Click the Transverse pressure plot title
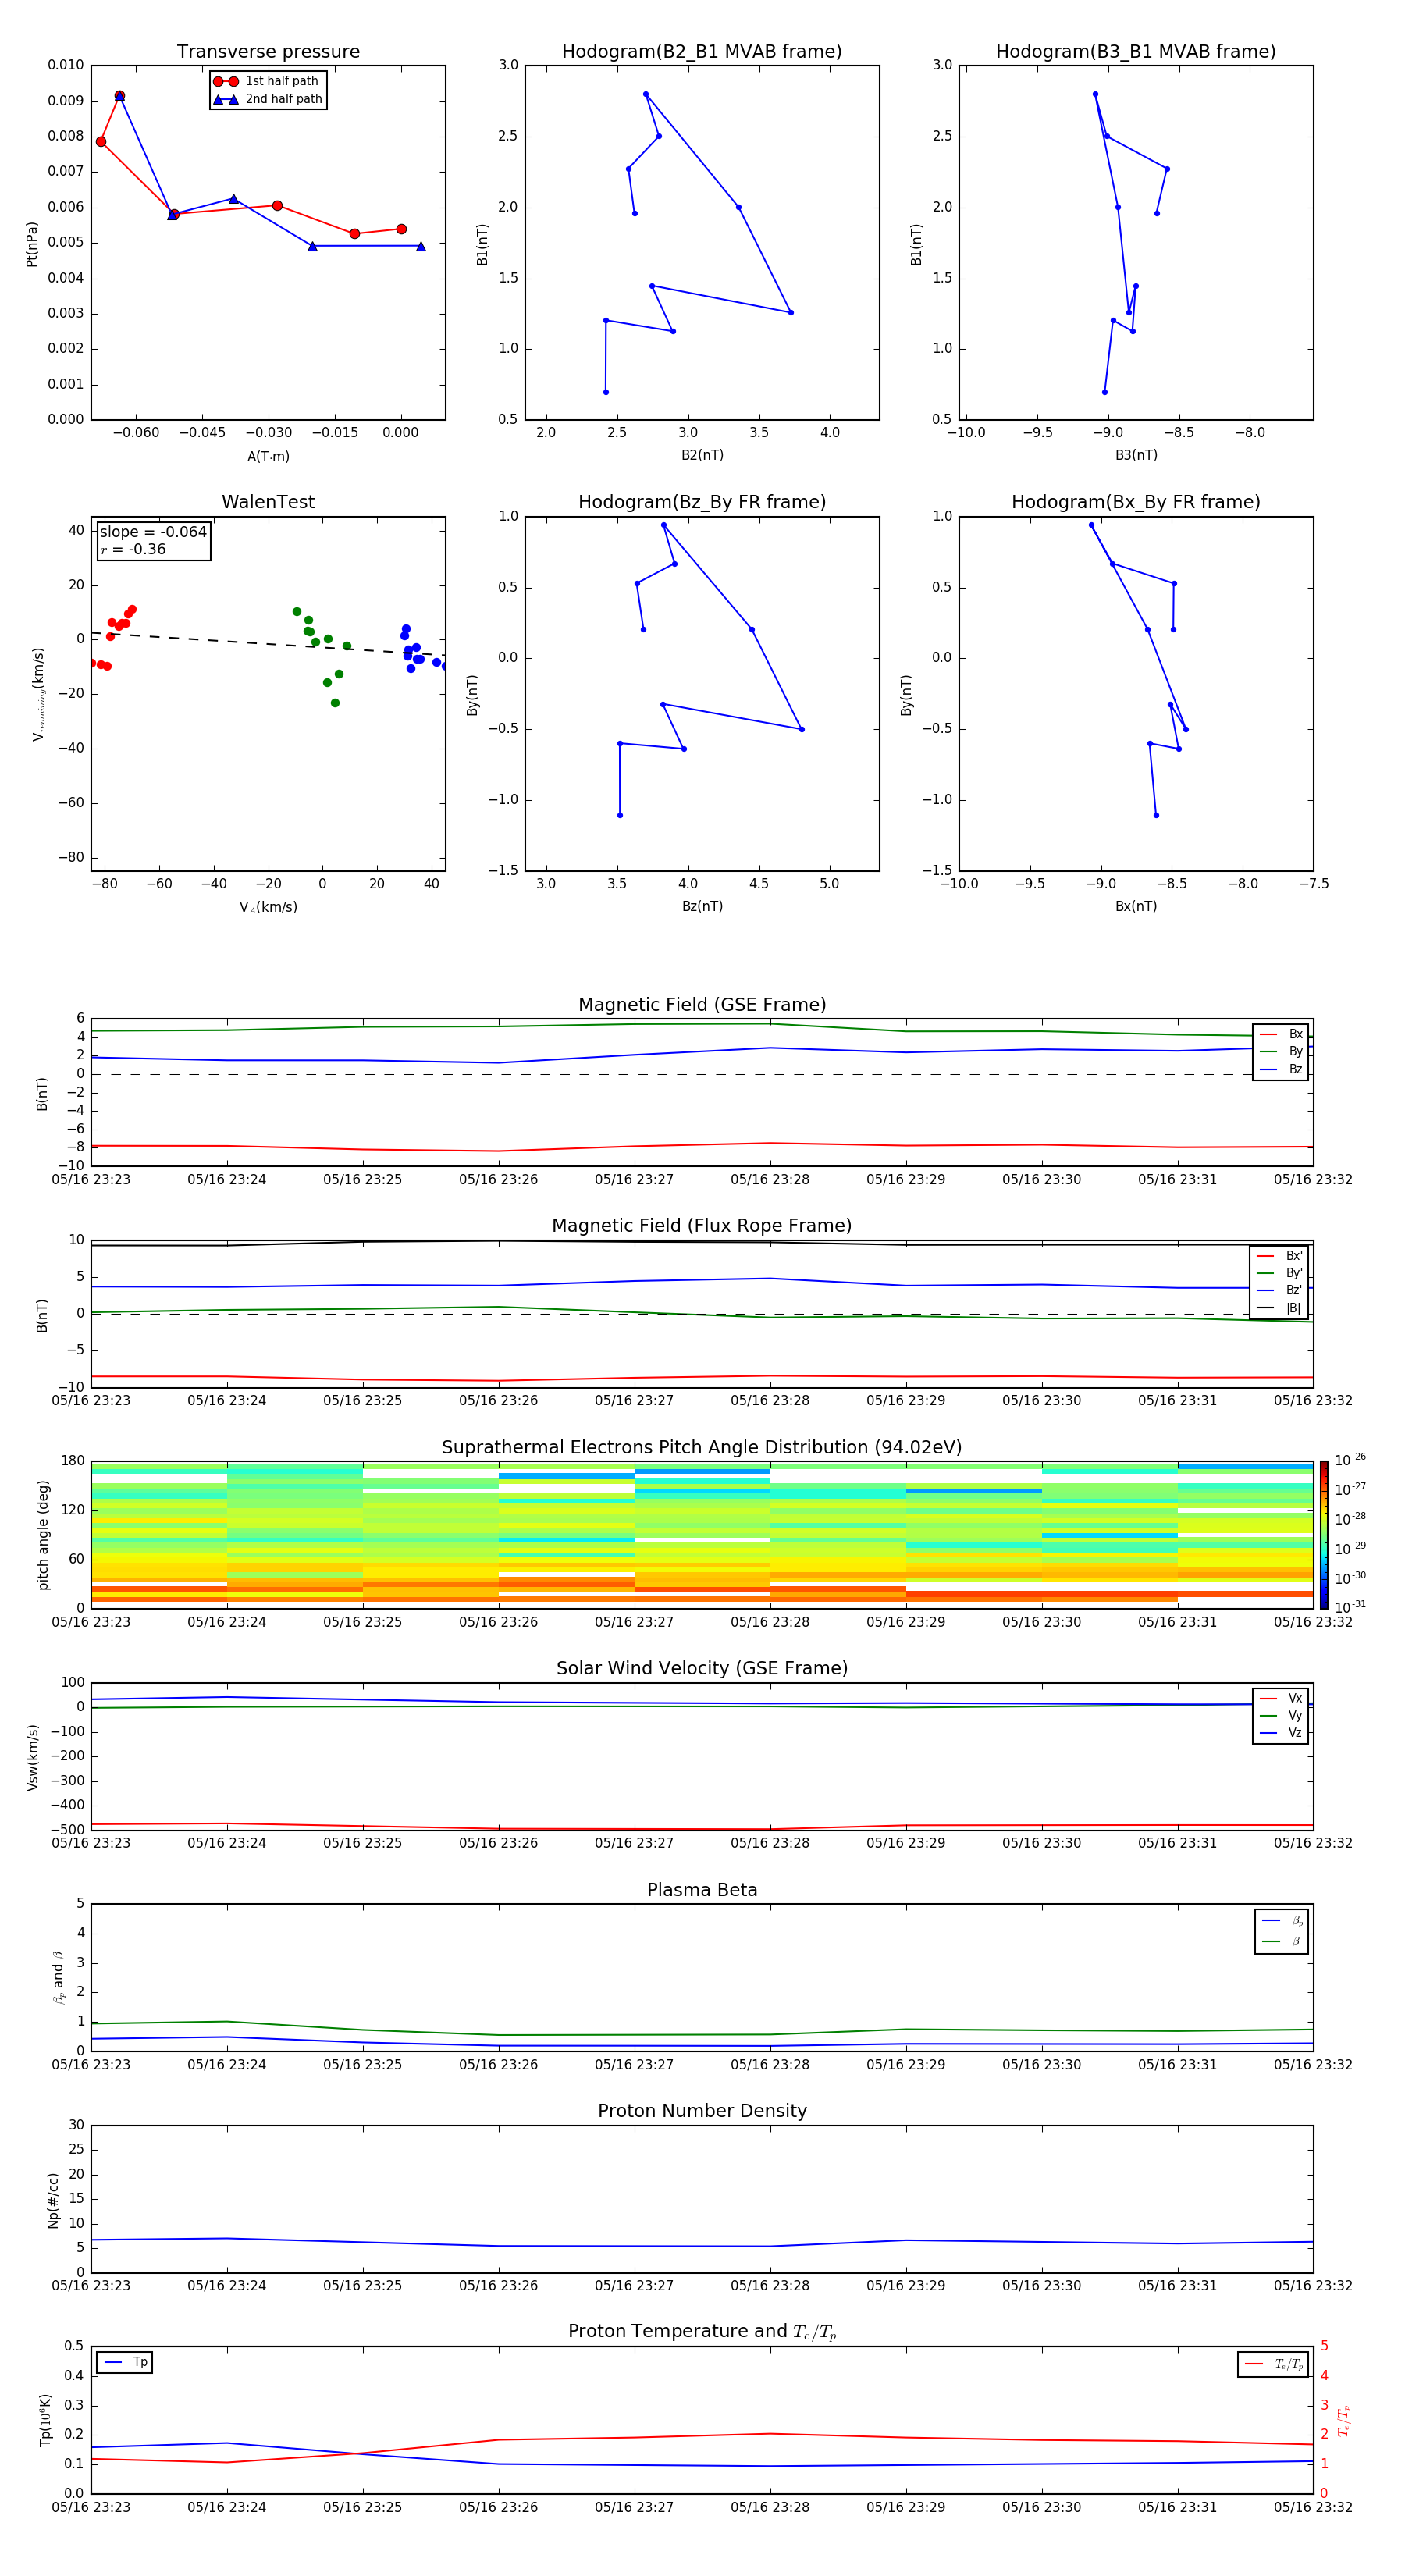The width and height of the screenshot is (1405, 2576). 268,52
